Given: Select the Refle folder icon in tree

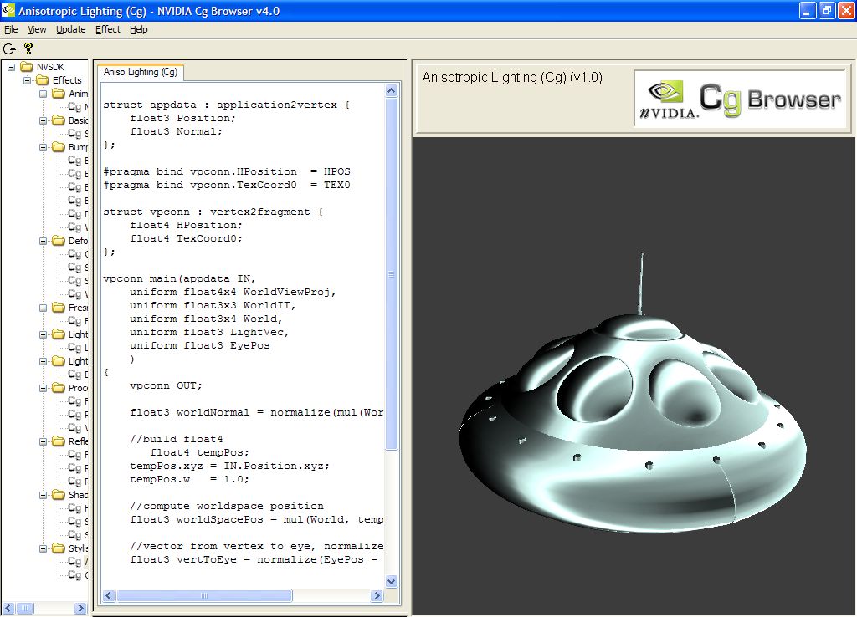Looking at the screenshot, I should pyautogui.click(x=59, y=441).
